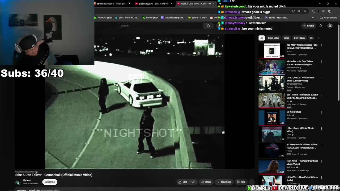Image resolution: width=340 pixels, height=191 pixels.
Task: Open options for Too Many Nights/Niagara Falls video
Action: tap(321, 45)
